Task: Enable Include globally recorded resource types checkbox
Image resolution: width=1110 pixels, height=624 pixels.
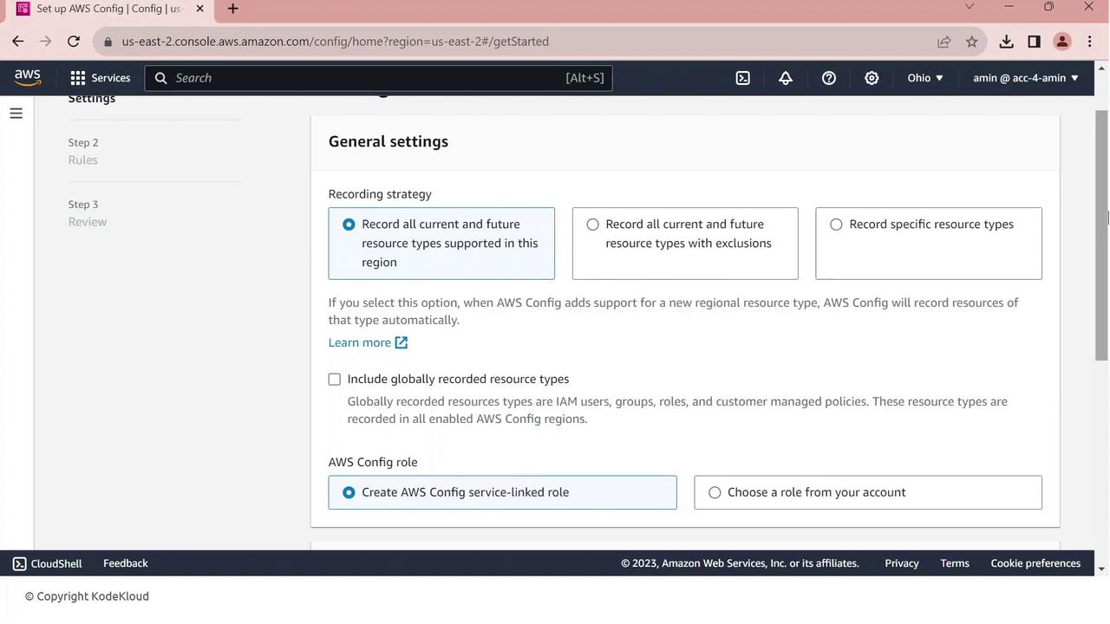Action: click(335, 380)
